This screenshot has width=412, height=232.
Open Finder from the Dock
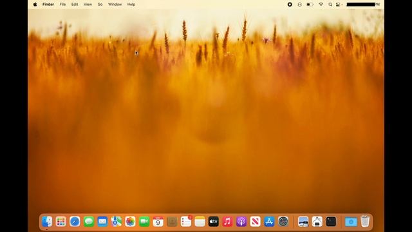[47, 222]
